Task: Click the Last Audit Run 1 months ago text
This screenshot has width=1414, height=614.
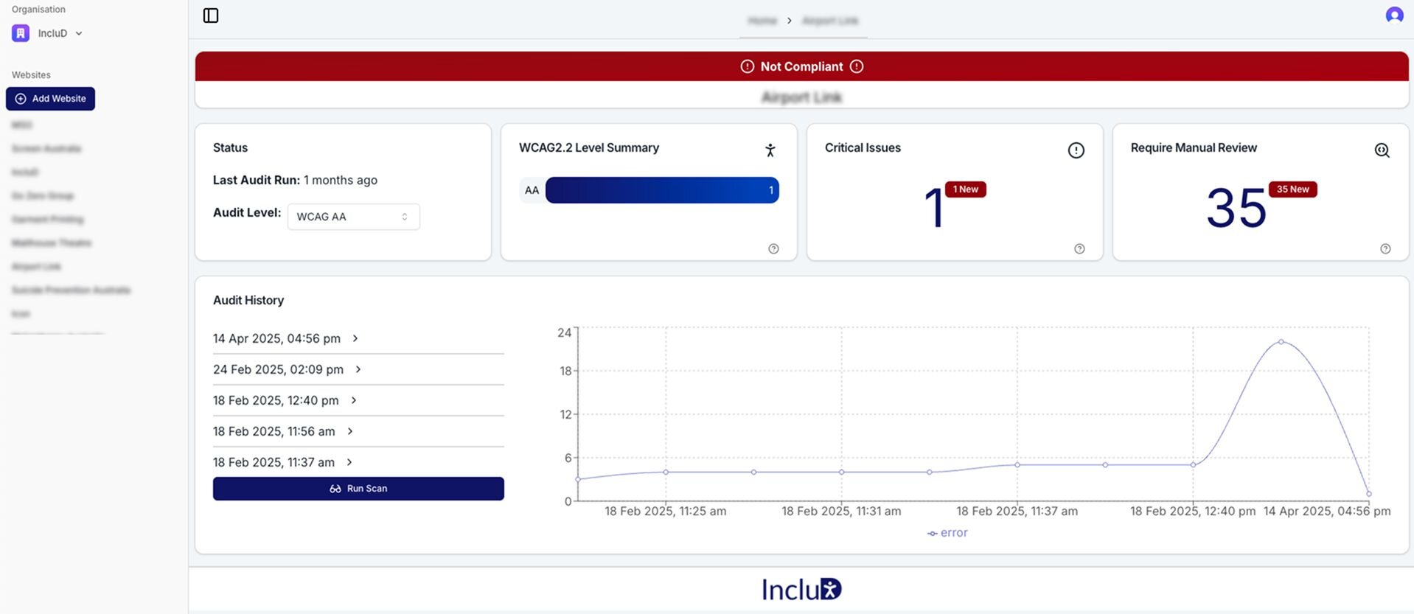Action: 295,180
